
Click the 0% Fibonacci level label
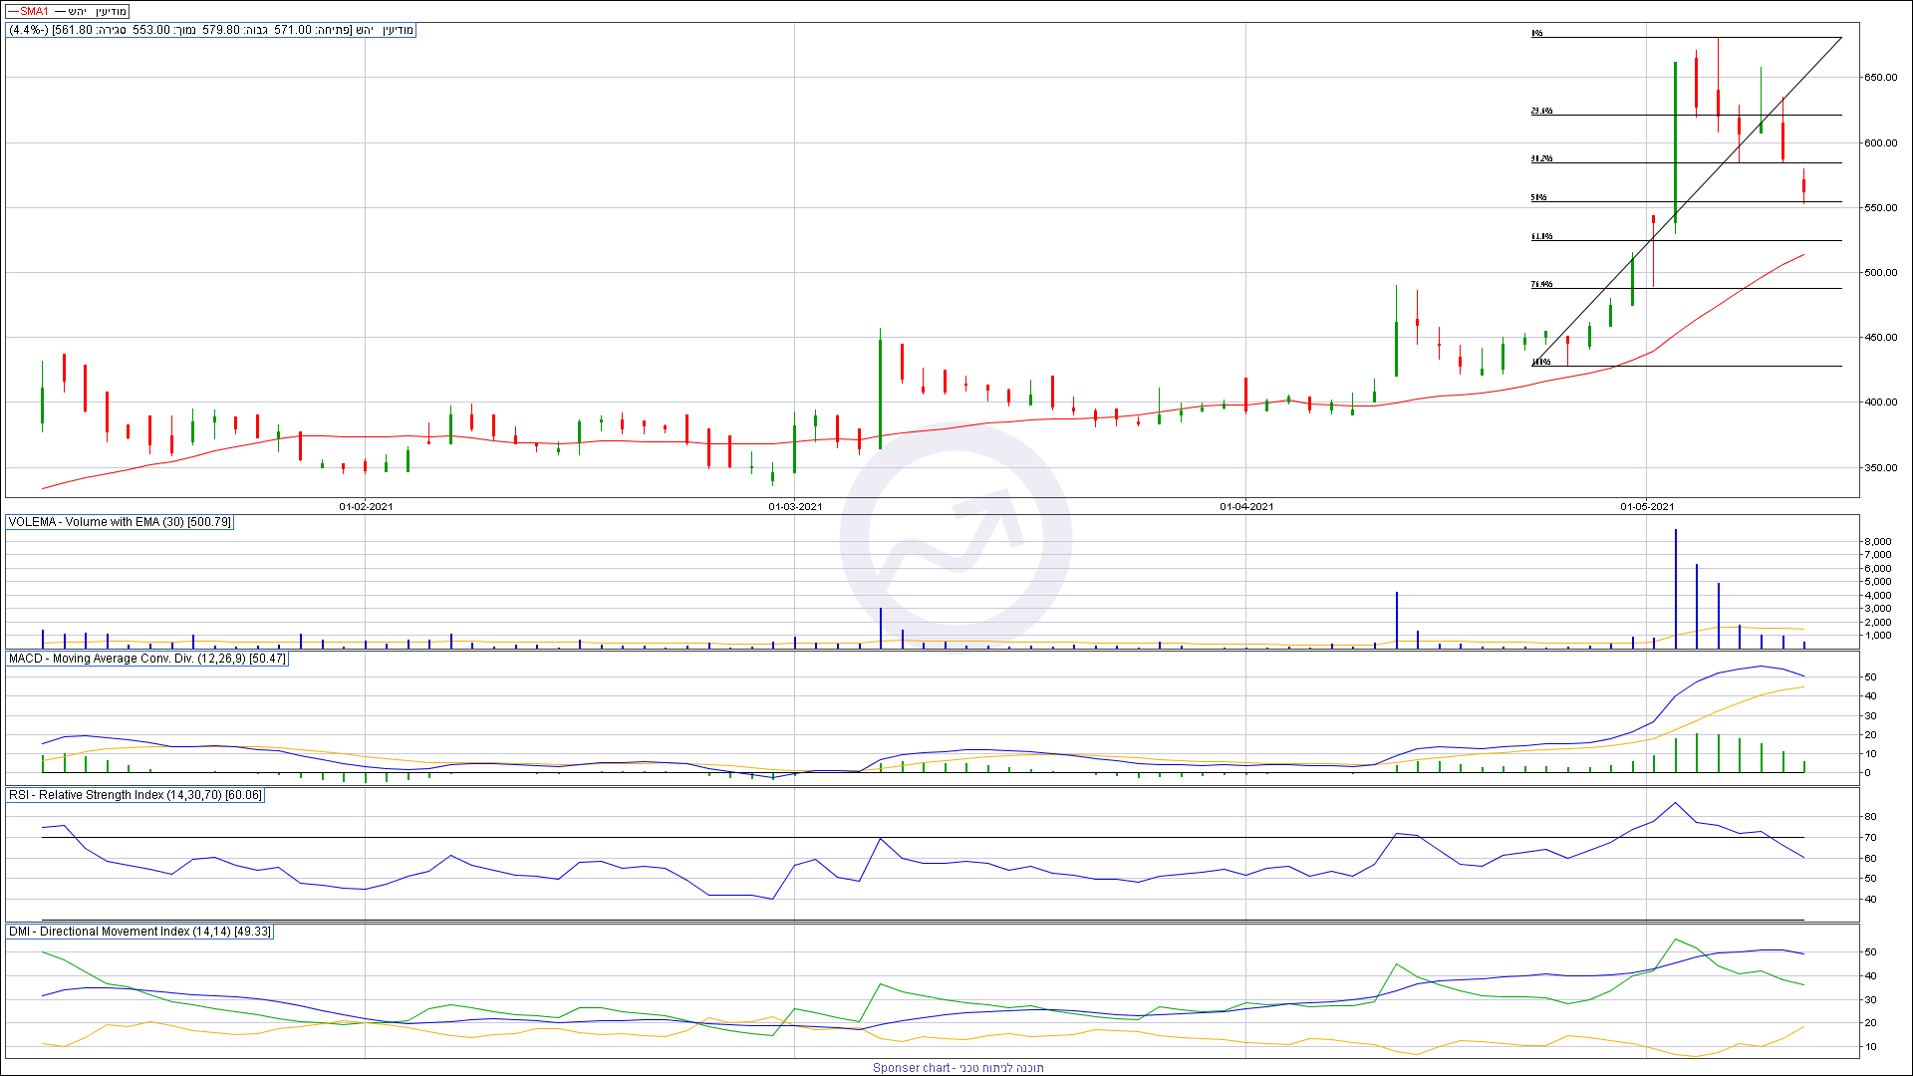[1536, 33]
